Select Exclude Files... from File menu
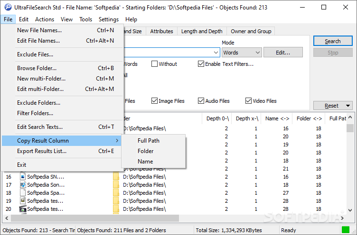Screen dimensions: 357x235 click(x=61, y=54)
